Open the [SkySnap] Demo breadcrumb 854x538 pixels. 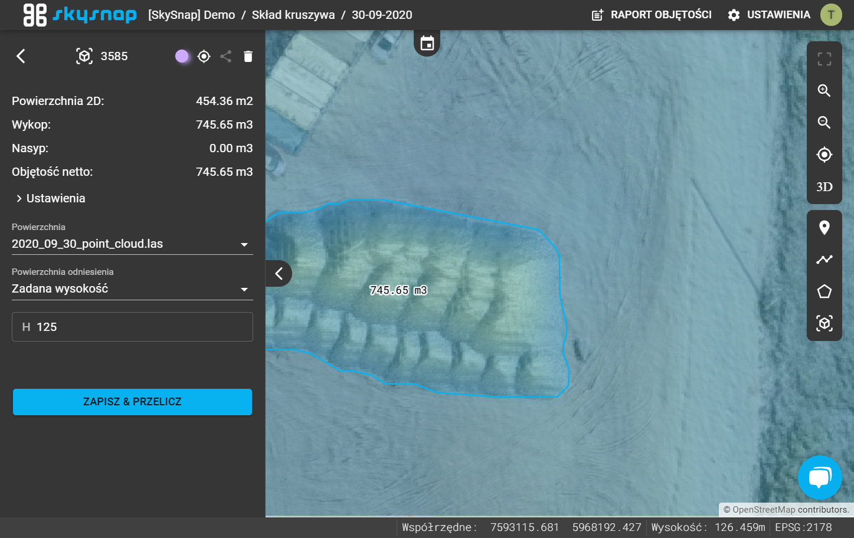point(192,15)
